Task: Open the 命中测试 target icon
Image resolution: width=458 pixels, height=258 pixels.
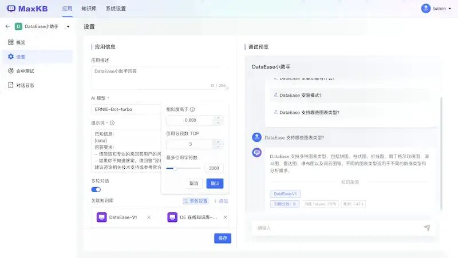Action: tap(11, 70)
